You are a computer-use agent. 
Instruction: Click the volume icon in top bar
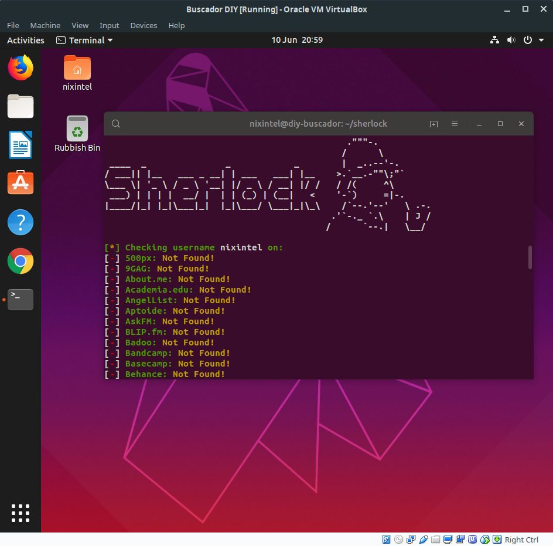tap(511, 40)
